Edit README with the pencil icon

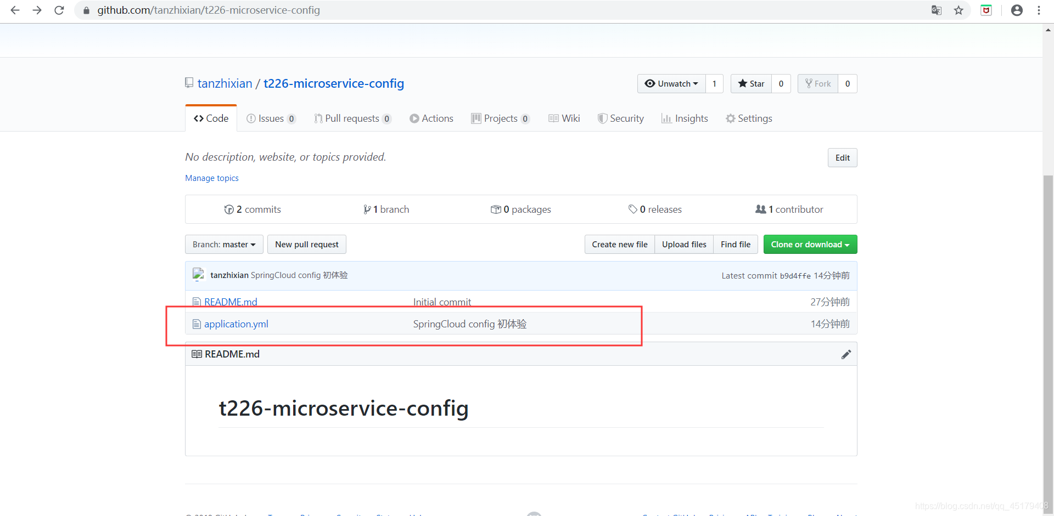pos(846,354)
